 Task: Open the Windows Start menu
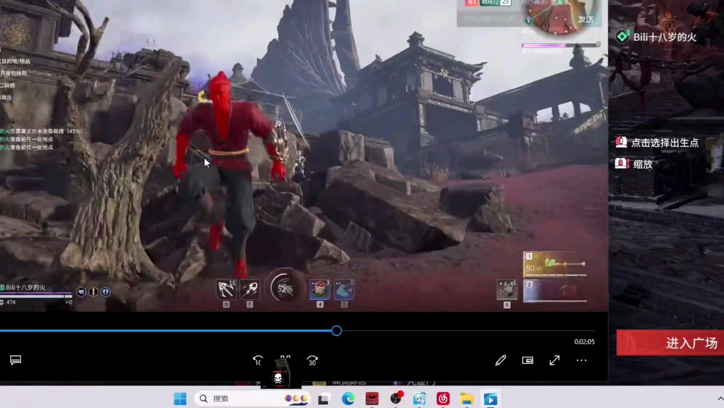[x=180, y=399]
